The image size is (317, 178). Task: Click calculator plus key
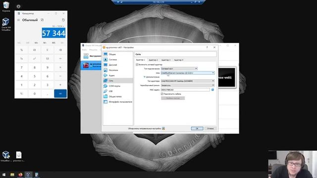click(x=60, y=85)
